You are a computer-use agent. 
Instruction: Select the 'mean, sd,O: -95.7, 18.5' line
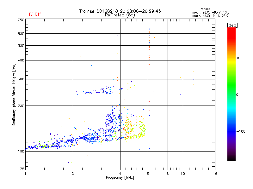click(x=211, y=12)
